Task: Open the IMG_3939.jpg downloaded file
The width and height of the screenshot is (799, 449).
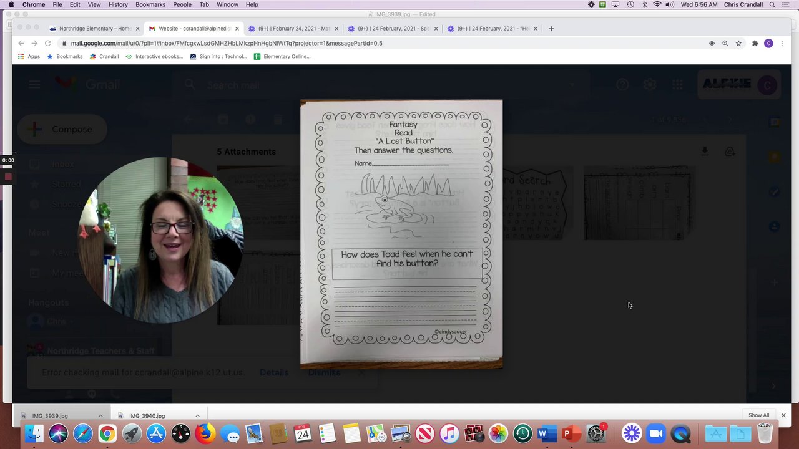Action: (x=50, y=416)
